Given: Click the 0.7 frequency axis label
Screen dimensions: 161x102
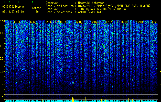Looking at the screenshot, I should point(2,84).
